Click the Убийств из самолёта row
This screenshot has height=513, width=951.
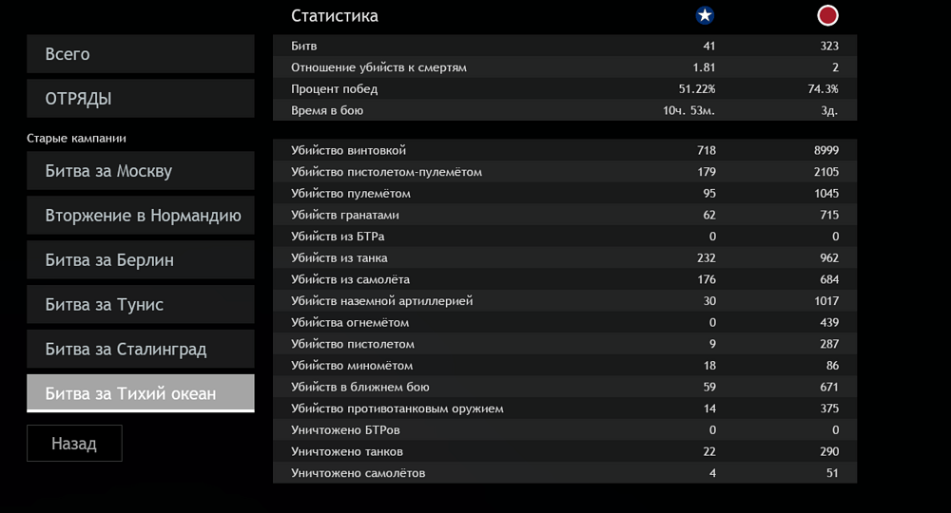564,279
